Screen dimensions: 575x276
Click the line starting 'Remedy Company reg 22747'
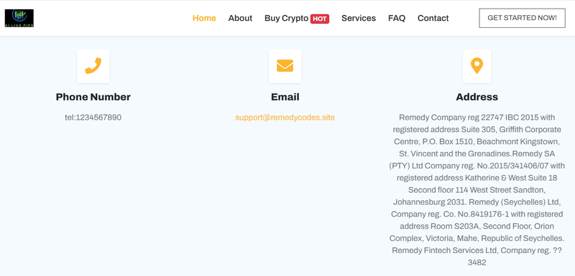point(477,118)
